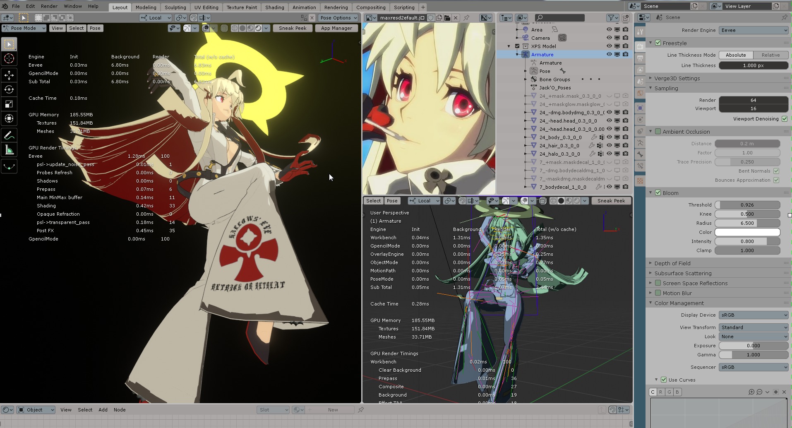Pin the image editor with pin icon
Image resolution: width=792 pixels, height=428 pixels.
tap(466, 18)
